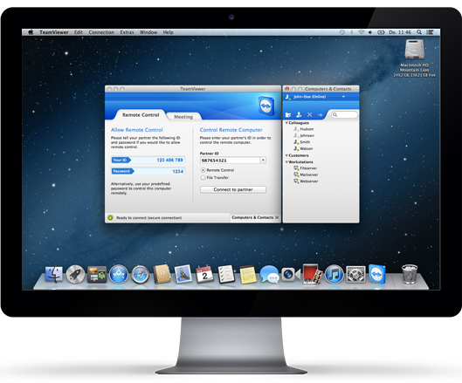This screenshot has height=383, width=462.
Task: Open John-Doe (Online) status dropdown
Action: pos(343,97)
